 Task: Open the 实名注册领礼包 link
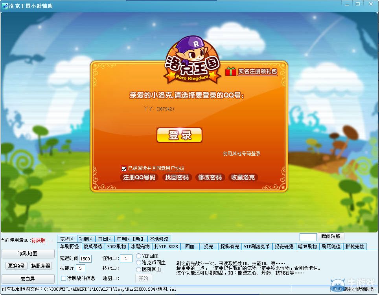click(258, 71)
